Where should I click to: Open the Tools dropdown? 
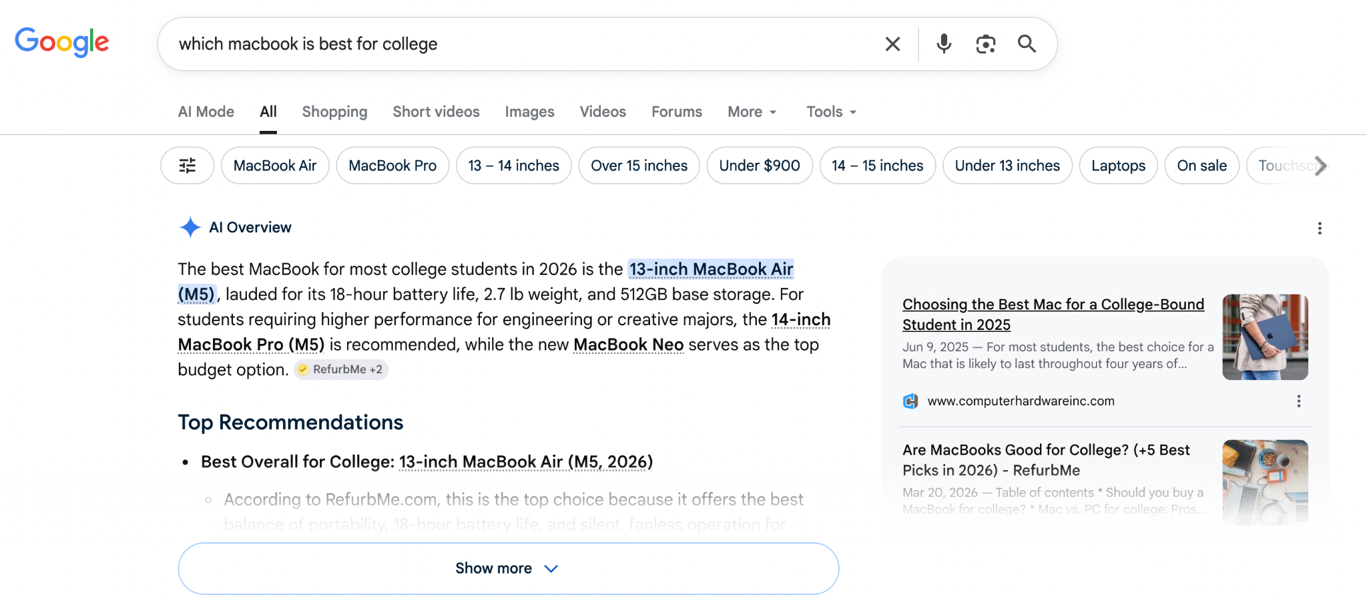point(832,112)
